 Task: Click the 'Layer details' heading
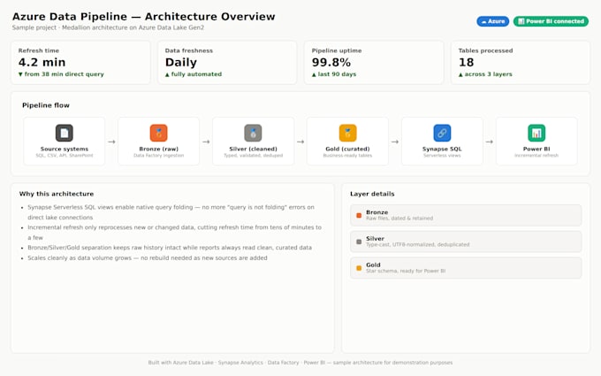tap(372, 194)
